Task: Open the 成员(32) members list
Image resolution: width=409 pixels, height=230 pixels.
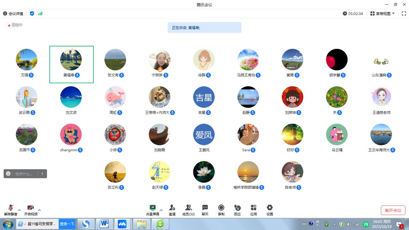Action: [x=188, y=208]
